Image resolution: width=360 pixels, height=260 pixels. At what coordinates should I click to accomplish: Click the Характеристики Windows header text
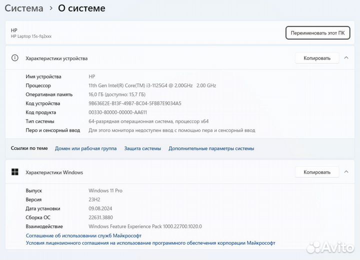click(x=54, y=172)
